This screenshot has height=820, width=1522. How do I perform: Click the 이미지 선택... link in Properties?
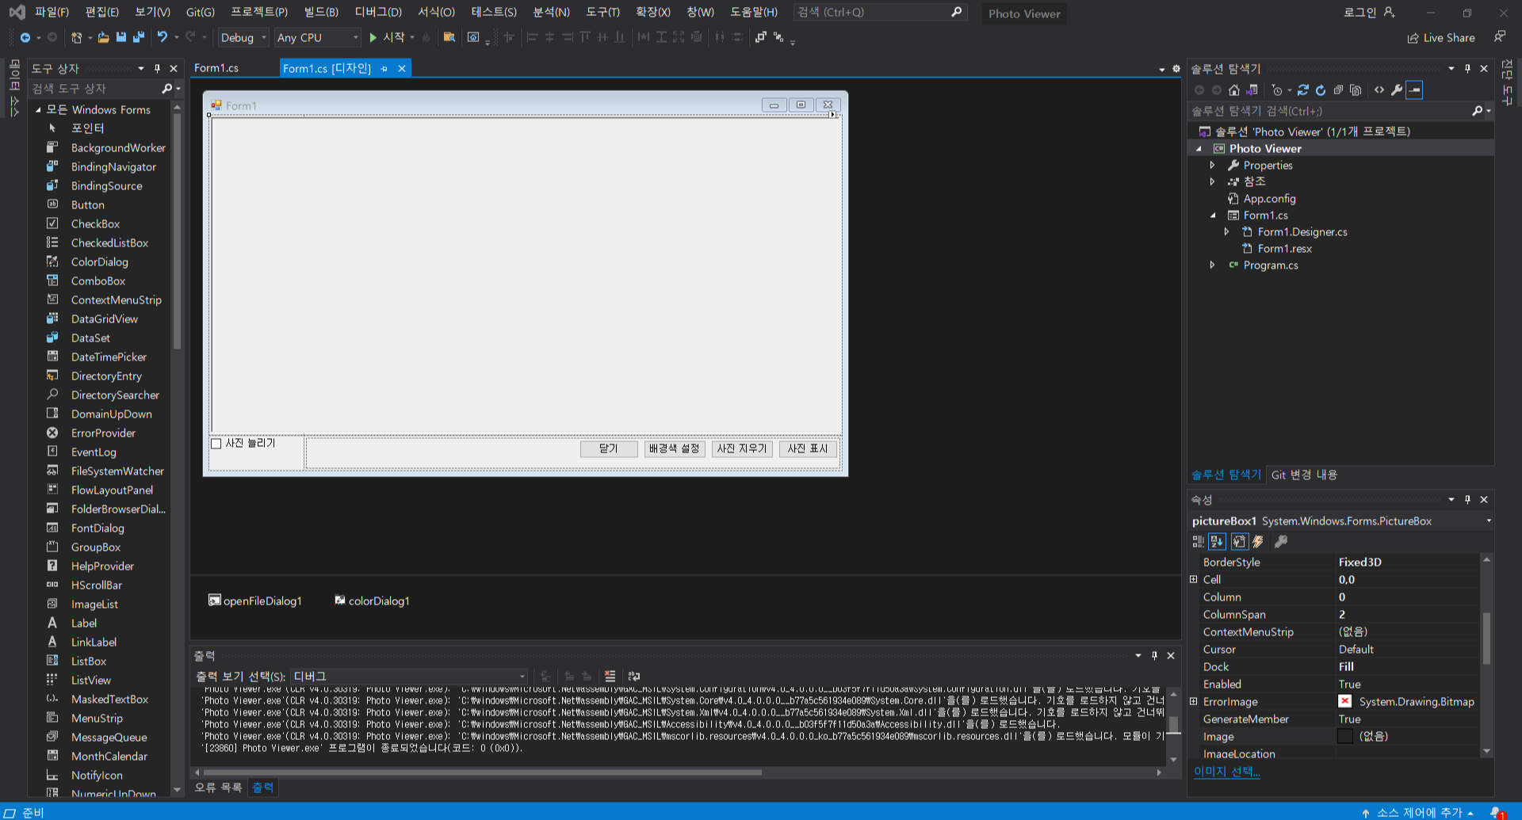click(1227, 772)
